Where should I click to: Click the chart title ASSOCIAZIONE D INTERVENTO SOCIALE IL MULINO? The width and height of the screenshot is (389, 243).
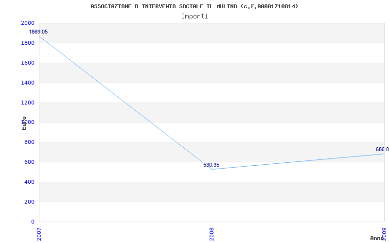coord(194,6)
